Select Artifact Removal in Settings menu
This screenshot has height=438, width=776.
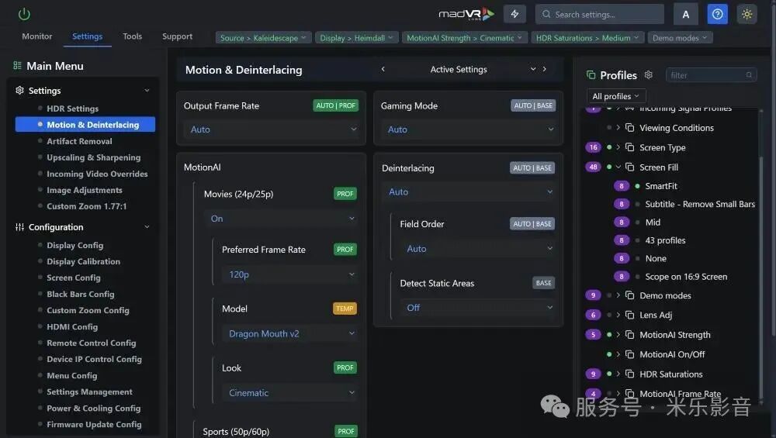pos(79,141)
